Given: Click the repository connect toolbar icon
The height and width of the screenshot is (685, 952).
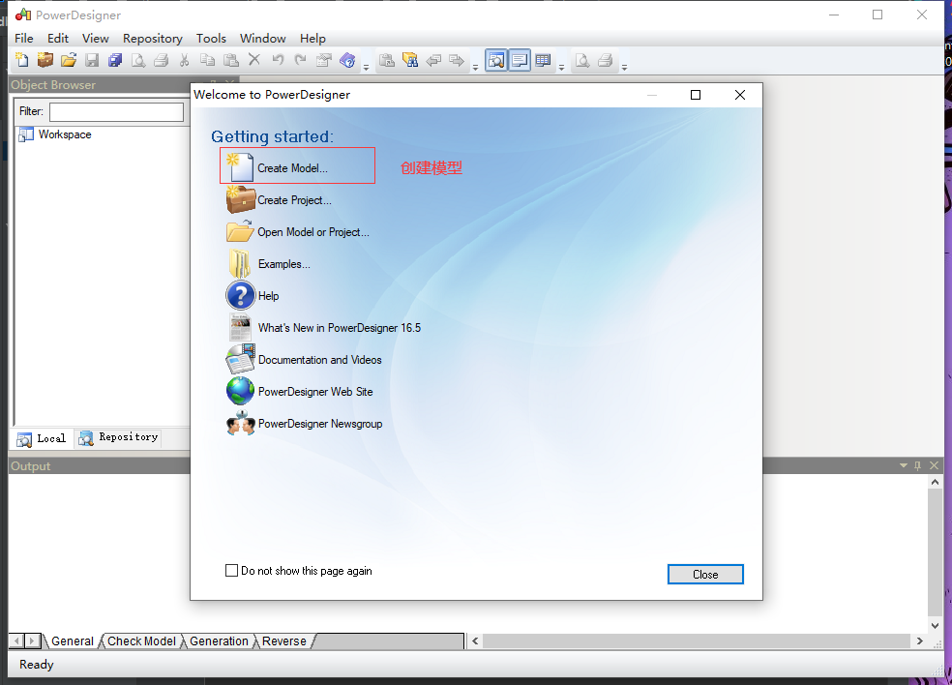Looking at the screenshot, I should pos(387,60).
